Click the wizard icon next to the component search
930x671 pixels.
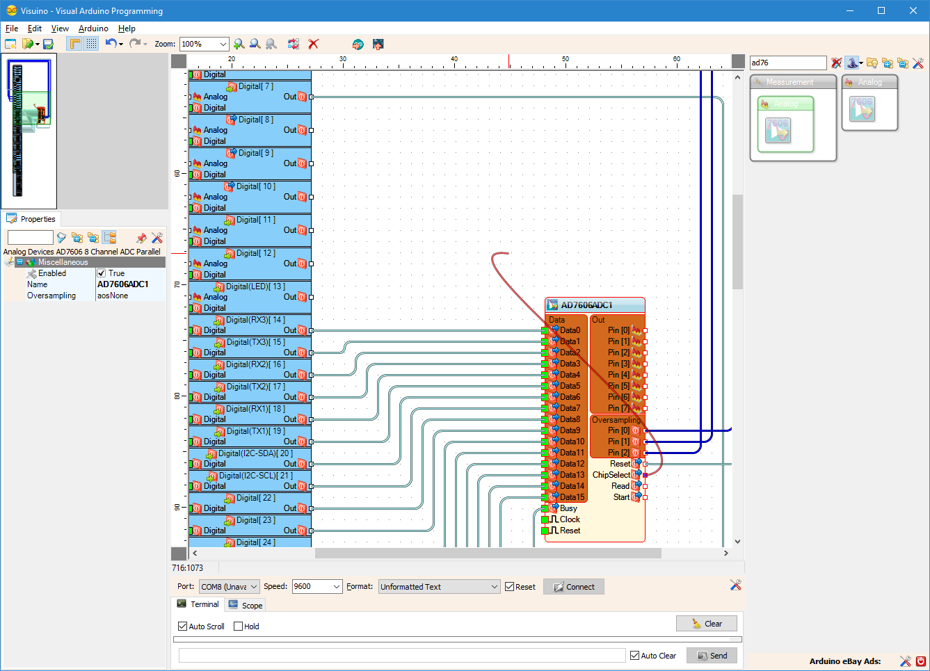pos(853,63)
